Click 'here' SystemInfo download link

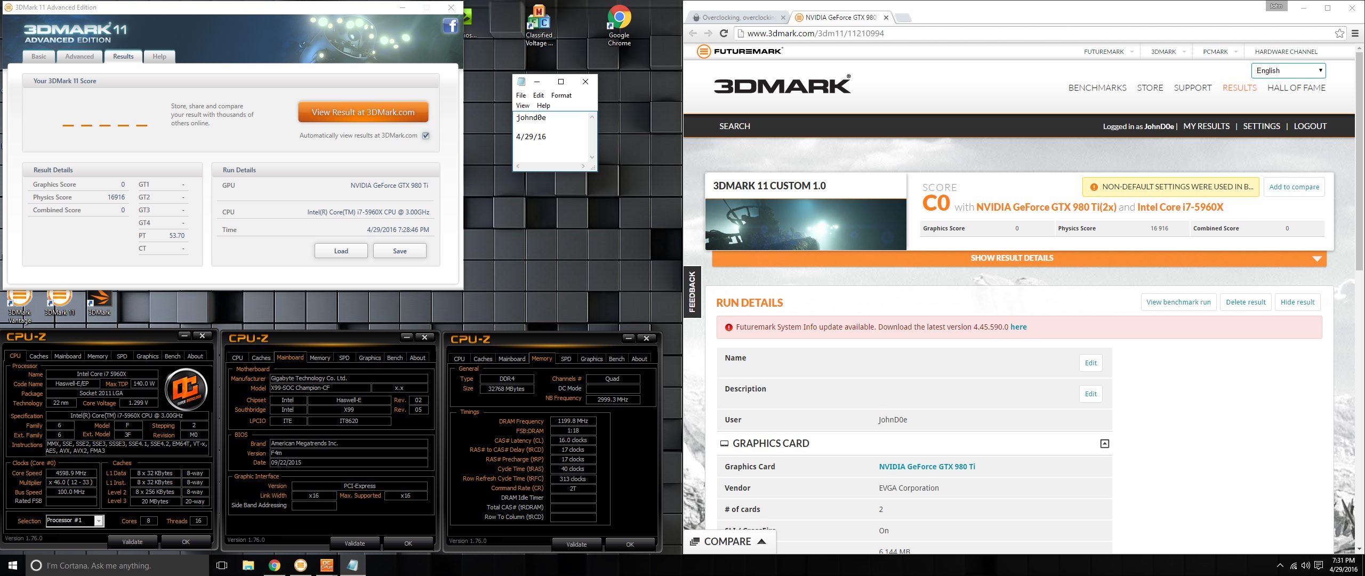coord(1018,327)
